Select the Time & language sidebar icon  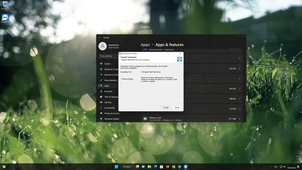tap(101, 97)
